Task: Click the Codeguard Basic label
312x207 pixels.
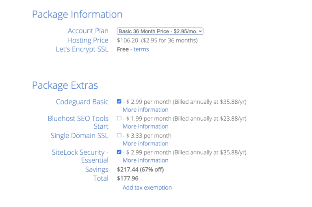Action: pos(82,102)
